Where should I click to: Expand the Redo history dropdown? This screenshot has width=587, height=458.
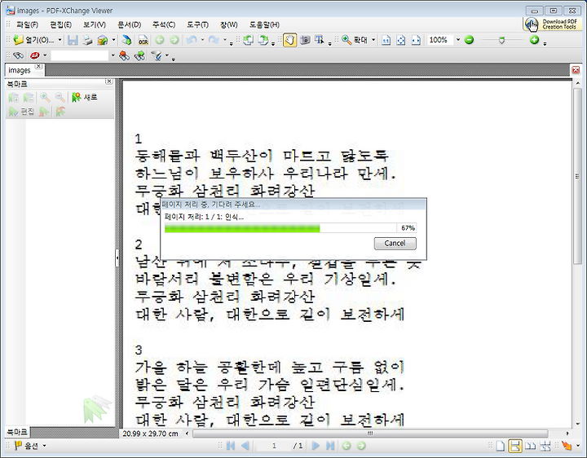pos(225,40)
